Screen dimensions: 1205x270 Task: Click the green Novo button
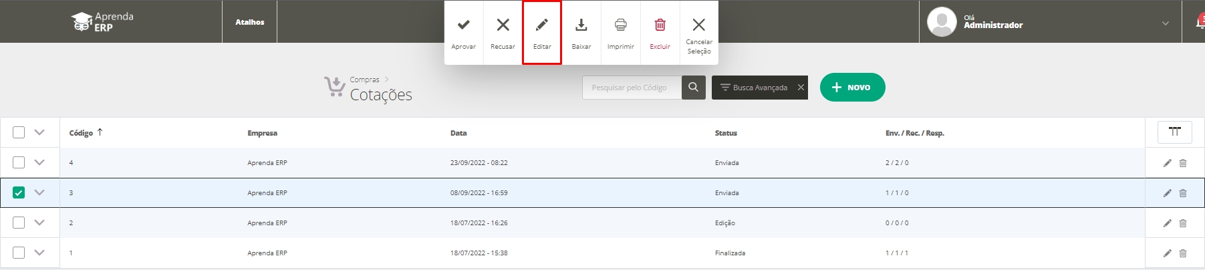852,88
